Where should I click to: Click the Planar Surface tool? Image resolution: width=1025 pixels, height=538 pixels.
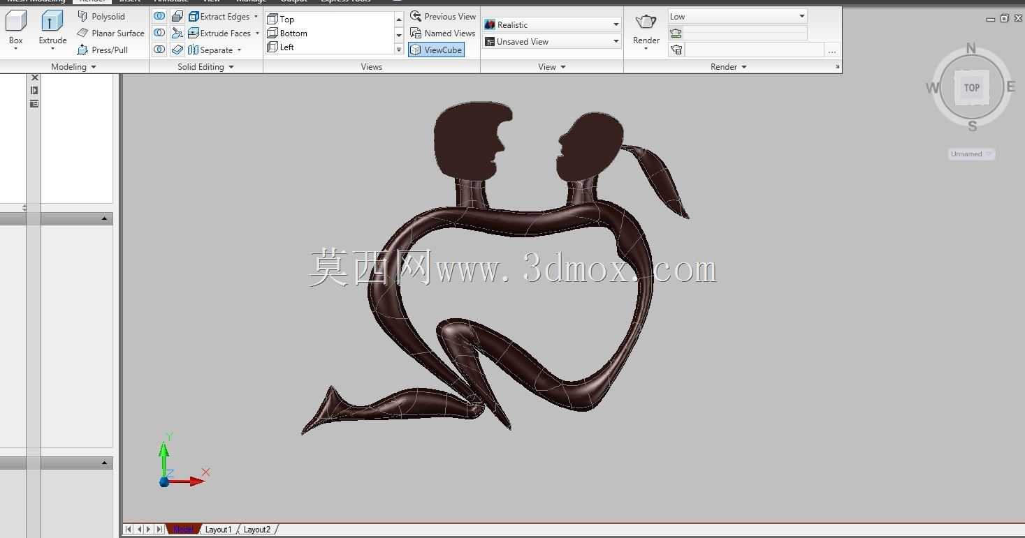pos(110,33)
